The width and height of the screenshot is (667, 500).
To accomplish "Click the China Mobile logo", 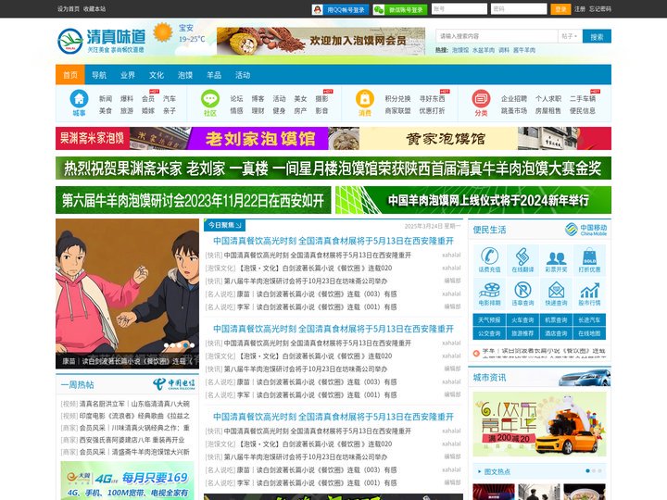I will point(585,230).
